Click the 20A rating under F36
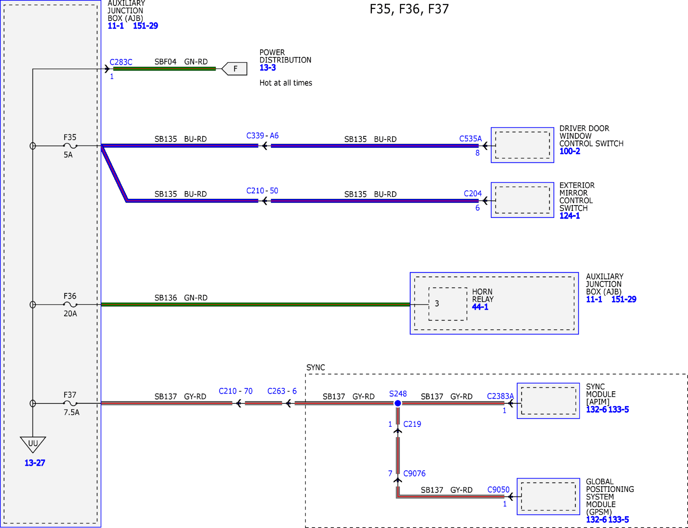The width and height of the screenshot is (688, 528). 70,313
